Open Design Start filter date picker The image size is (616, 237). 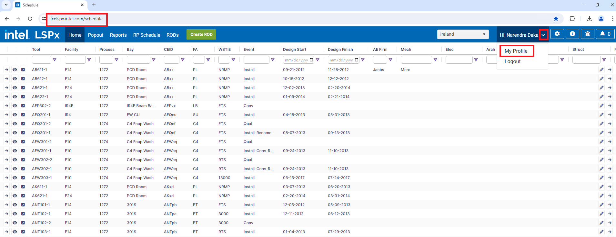311,60
